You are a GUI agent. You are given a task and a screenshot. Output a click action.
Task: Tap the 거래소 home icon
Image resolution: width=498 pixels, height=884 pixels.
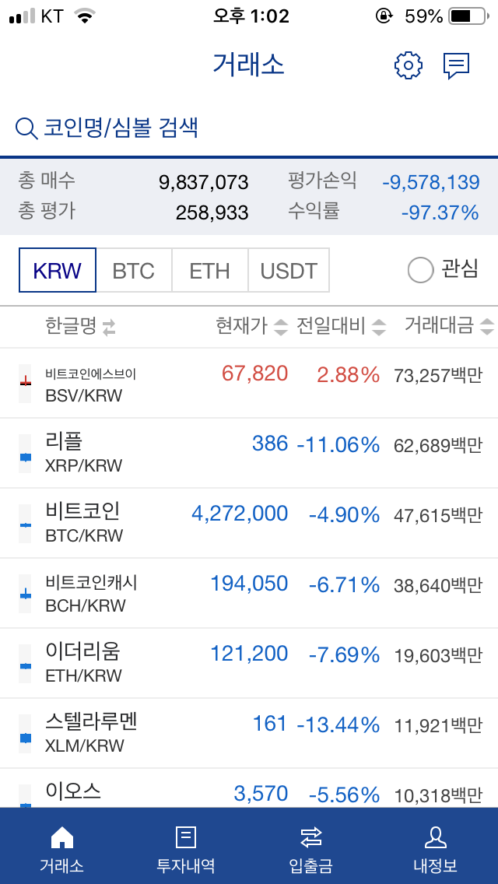pos(61,837)
